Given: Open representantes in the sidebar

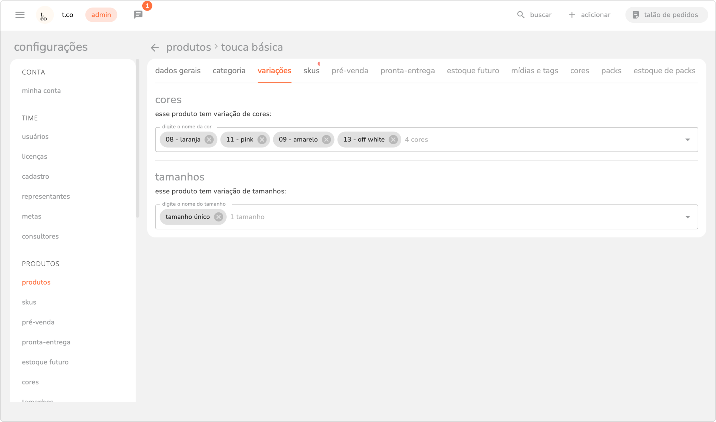Looking at the screenshot, I should [x=46, y=196].
